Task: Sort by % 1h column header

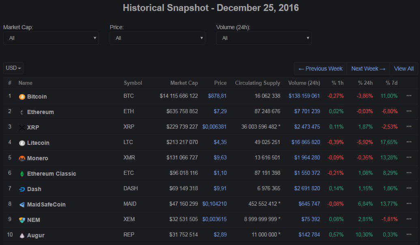Action: click(338, 83)
